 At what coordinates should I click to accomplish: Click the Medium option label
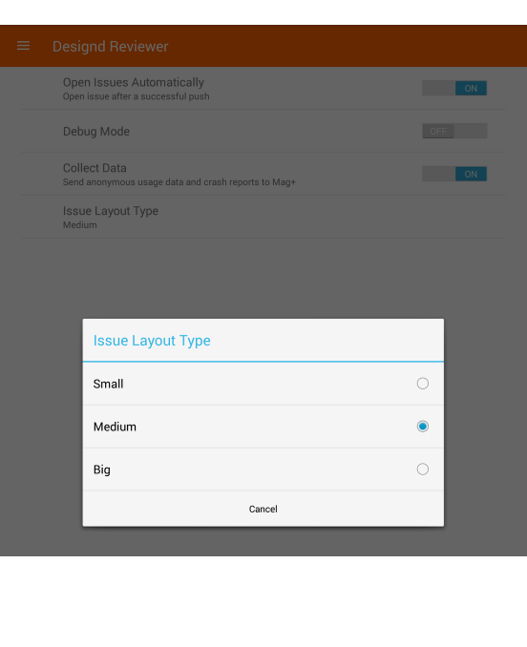coord(115,427)
